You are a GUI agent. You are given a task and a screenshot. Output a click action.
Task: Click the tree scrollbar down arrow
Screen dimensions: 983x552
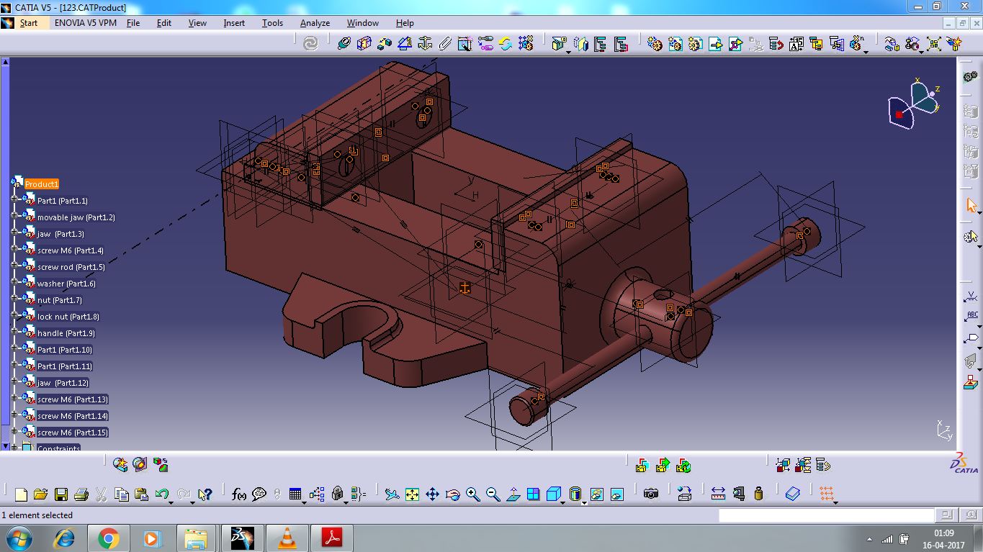coord(5,446)
